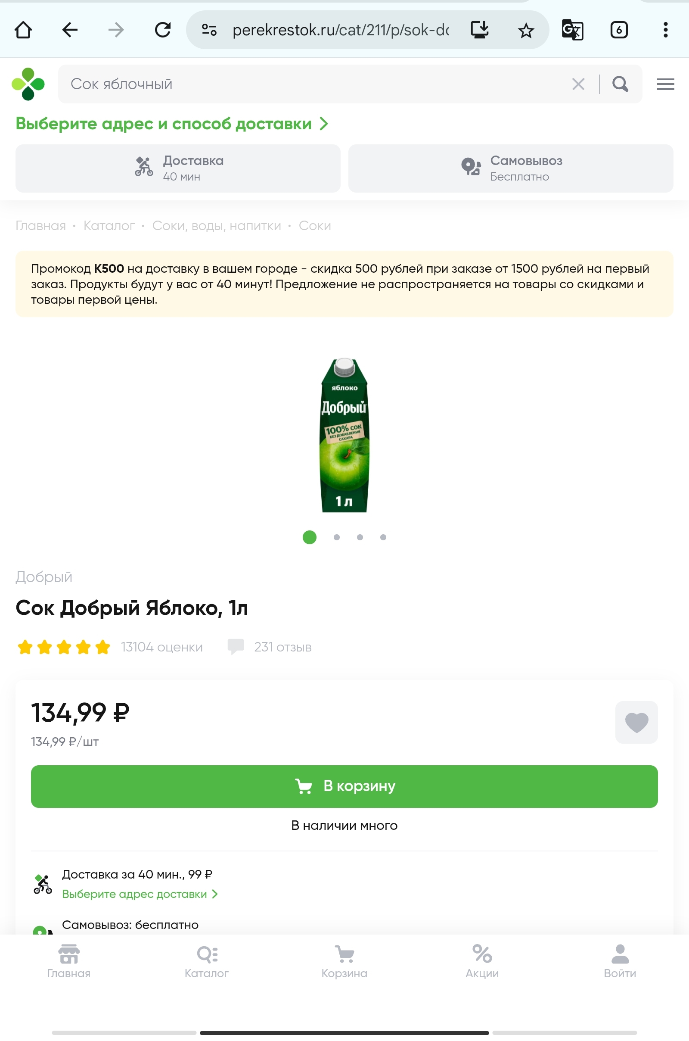Add product to favorites with heart
Image resolution: width=689 pixels, height=1041 pixels.
636,722
